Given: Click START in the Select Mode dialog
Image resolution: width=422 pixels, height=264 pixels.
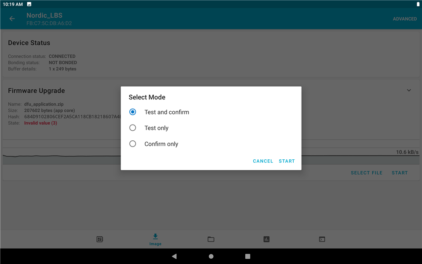Looking at the screenshot, I should 287,161.
